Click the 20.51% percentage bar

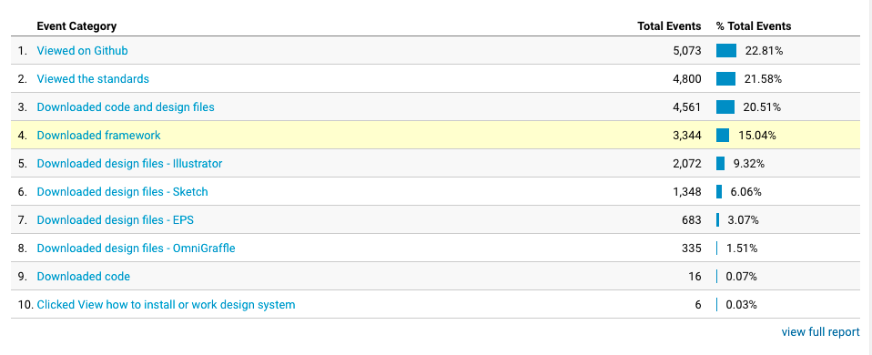[725, 106]
